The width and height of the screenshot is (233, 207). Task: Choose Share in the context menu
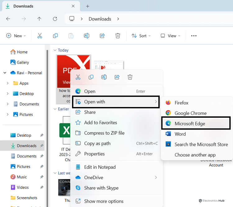(x=116, y=112)
